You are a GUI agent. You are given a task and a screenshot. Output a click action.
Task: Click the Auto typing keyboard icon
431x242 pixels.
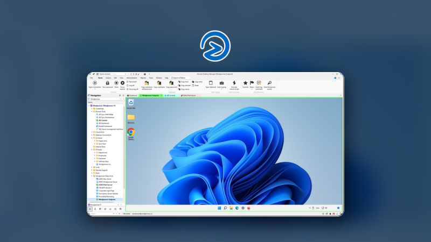point(221,83)
